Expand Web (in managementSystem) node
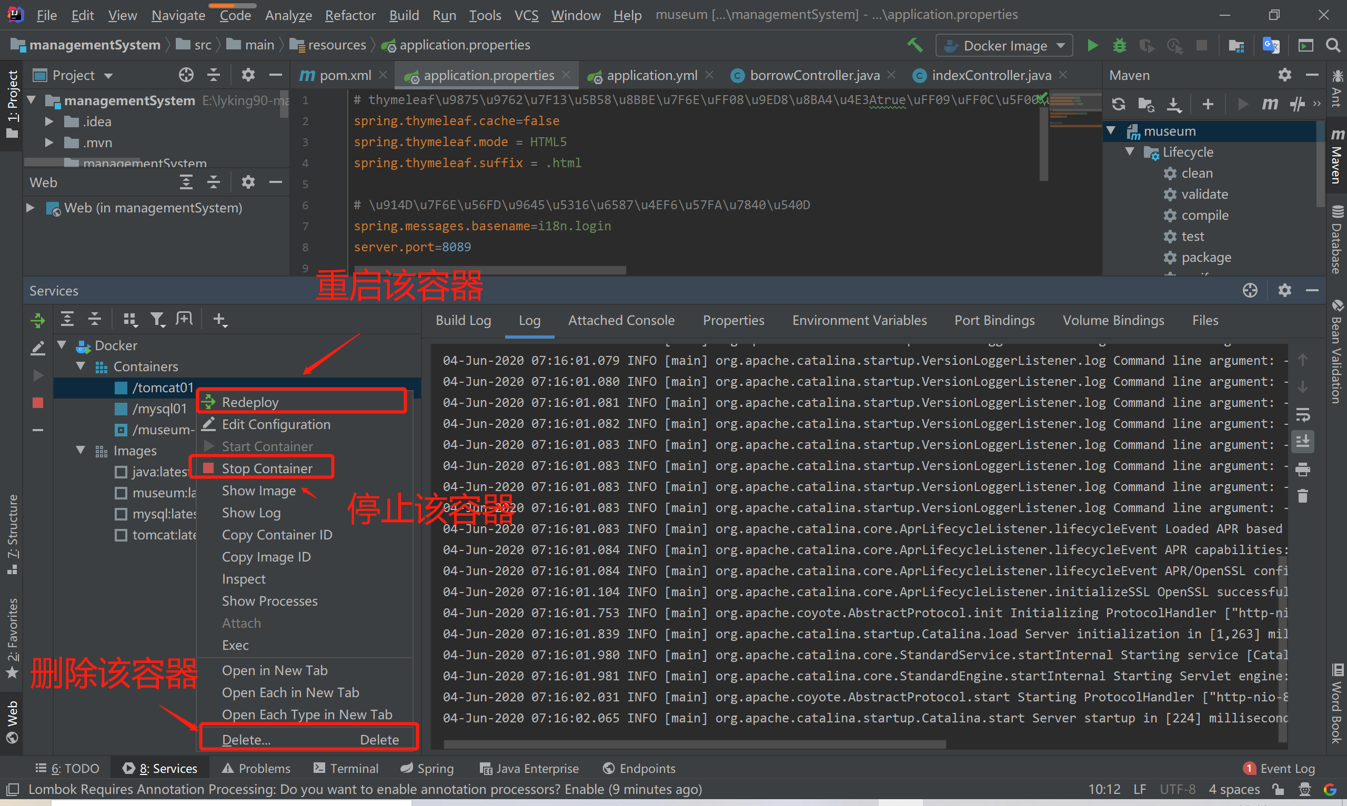This screenshot has height=806, width=1347. click(x=31, y=208)
